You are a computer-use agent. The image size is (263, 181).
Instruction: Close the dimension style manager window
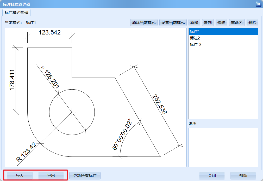[x=258, y=4]
